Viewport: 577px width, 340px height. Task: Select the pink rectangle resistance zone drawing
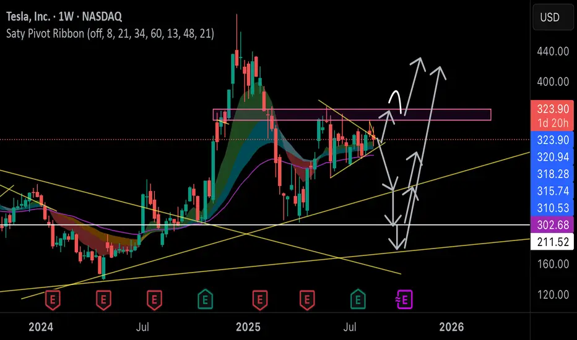(x=352, y=115)
